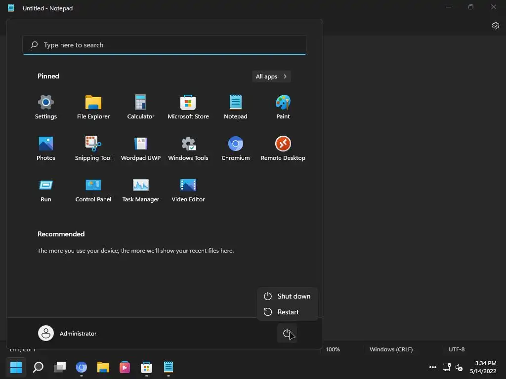This screenshot has width=506, height=379.
Task: Choose Shut down from power menu
Action: coord(287,296)
